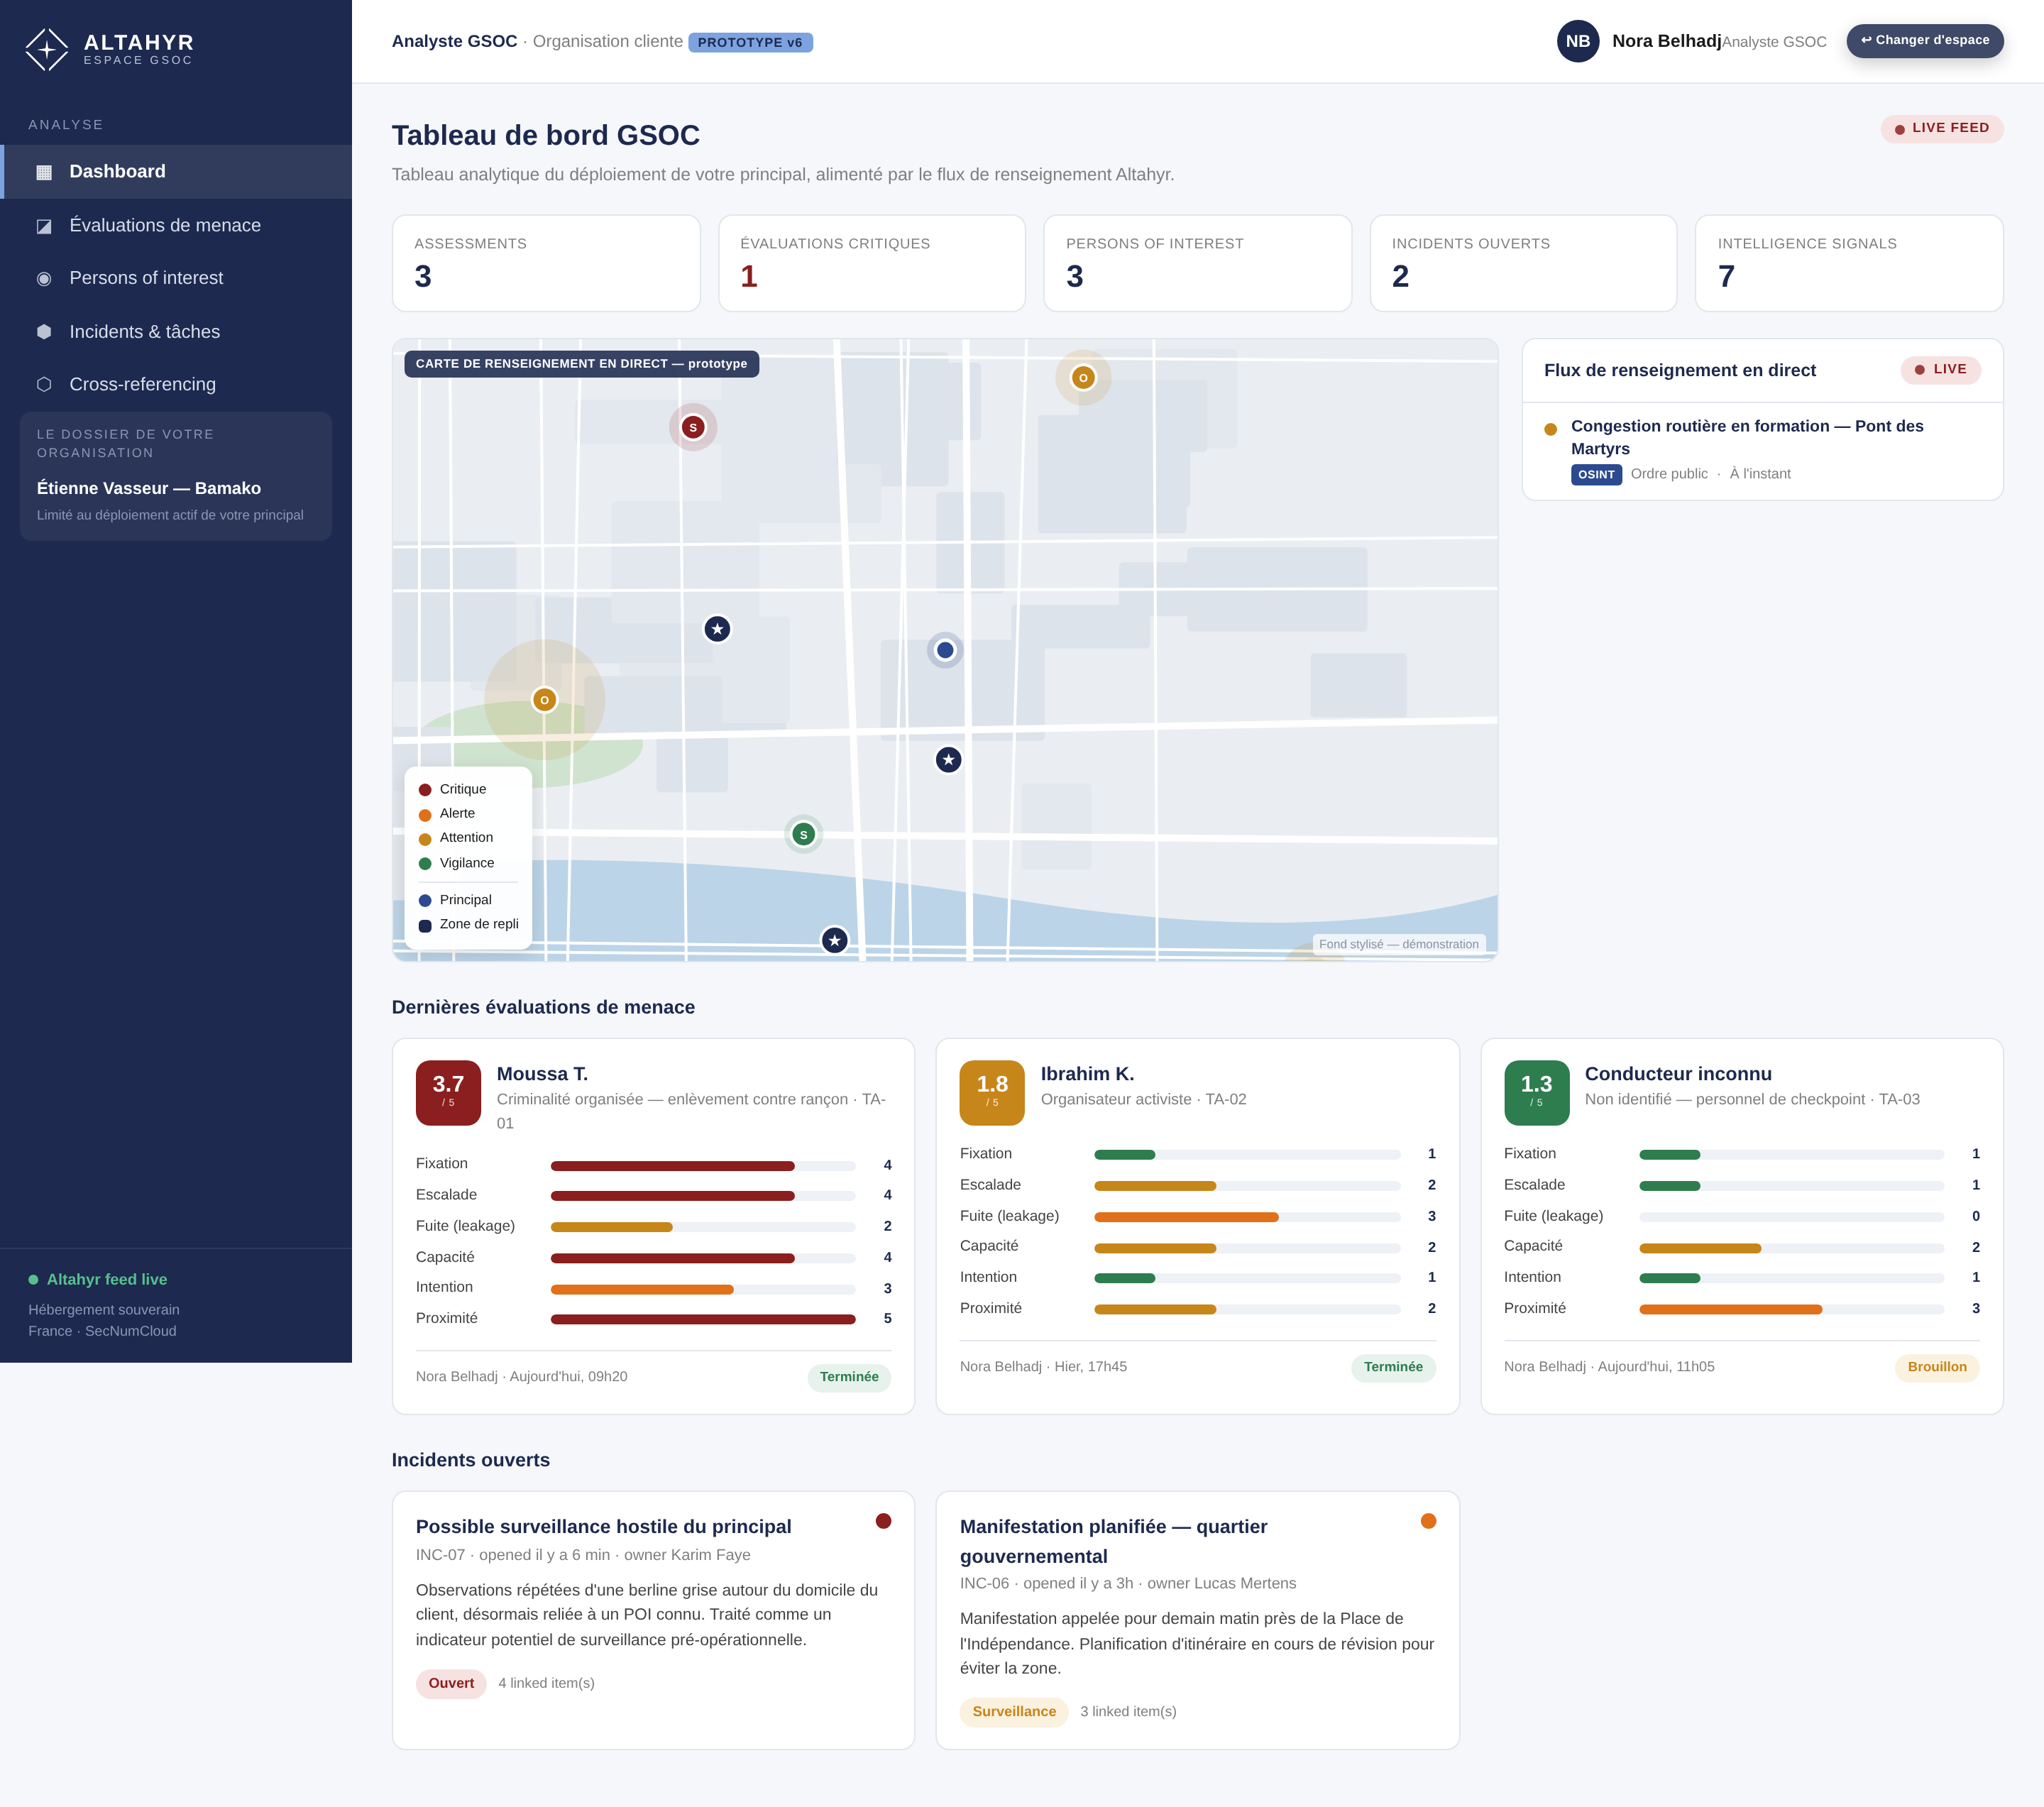Click the 3 linked item(s) text
This screenshot has height=1807, width=2044.
pyautogui.click(x=1128, y=1712)
